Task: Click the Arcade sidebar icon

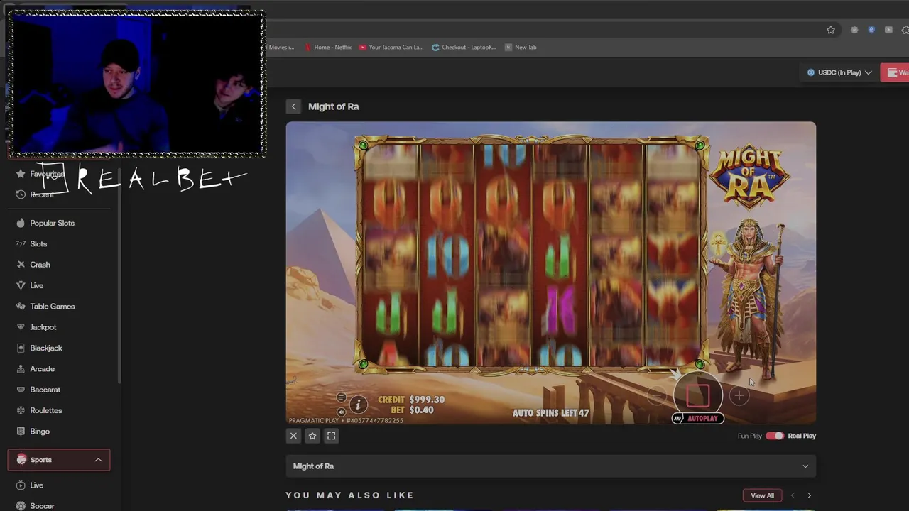Action: coord(21,369)
